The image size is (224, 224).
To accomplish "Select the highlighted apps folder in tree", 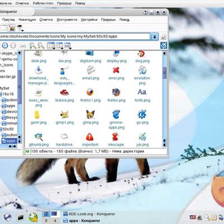I will click(9, 141).
